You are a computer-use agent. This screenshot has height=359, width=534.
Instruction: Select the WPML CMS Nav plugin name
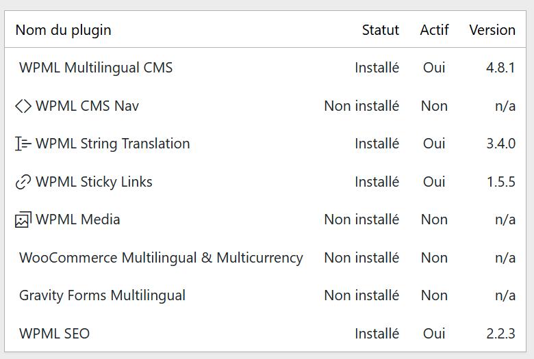point(88,106)
